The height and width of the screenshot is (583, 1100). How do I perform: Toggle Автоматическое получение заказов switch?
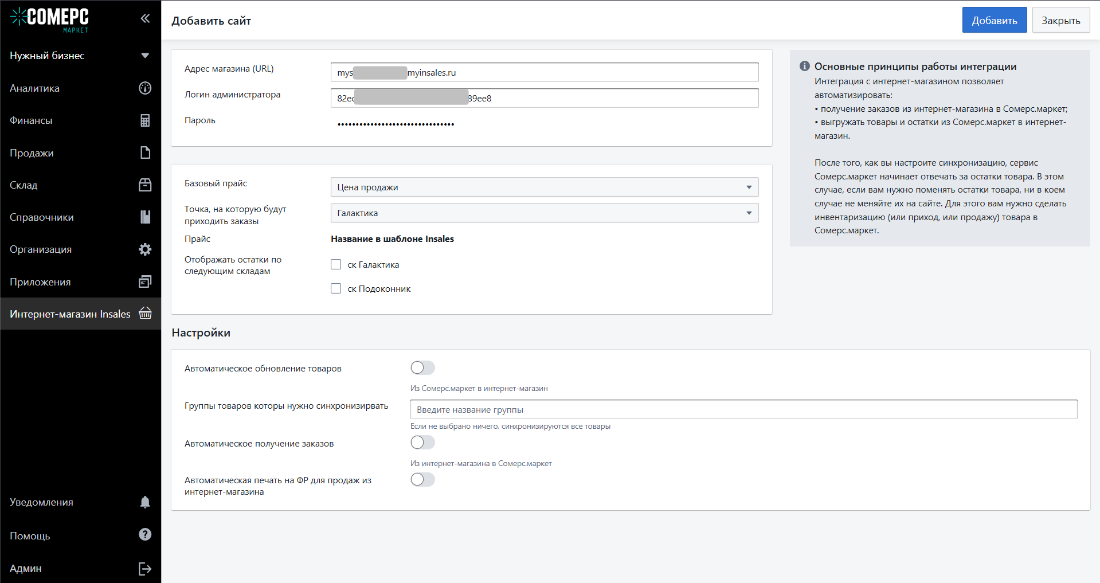(422, 443)
